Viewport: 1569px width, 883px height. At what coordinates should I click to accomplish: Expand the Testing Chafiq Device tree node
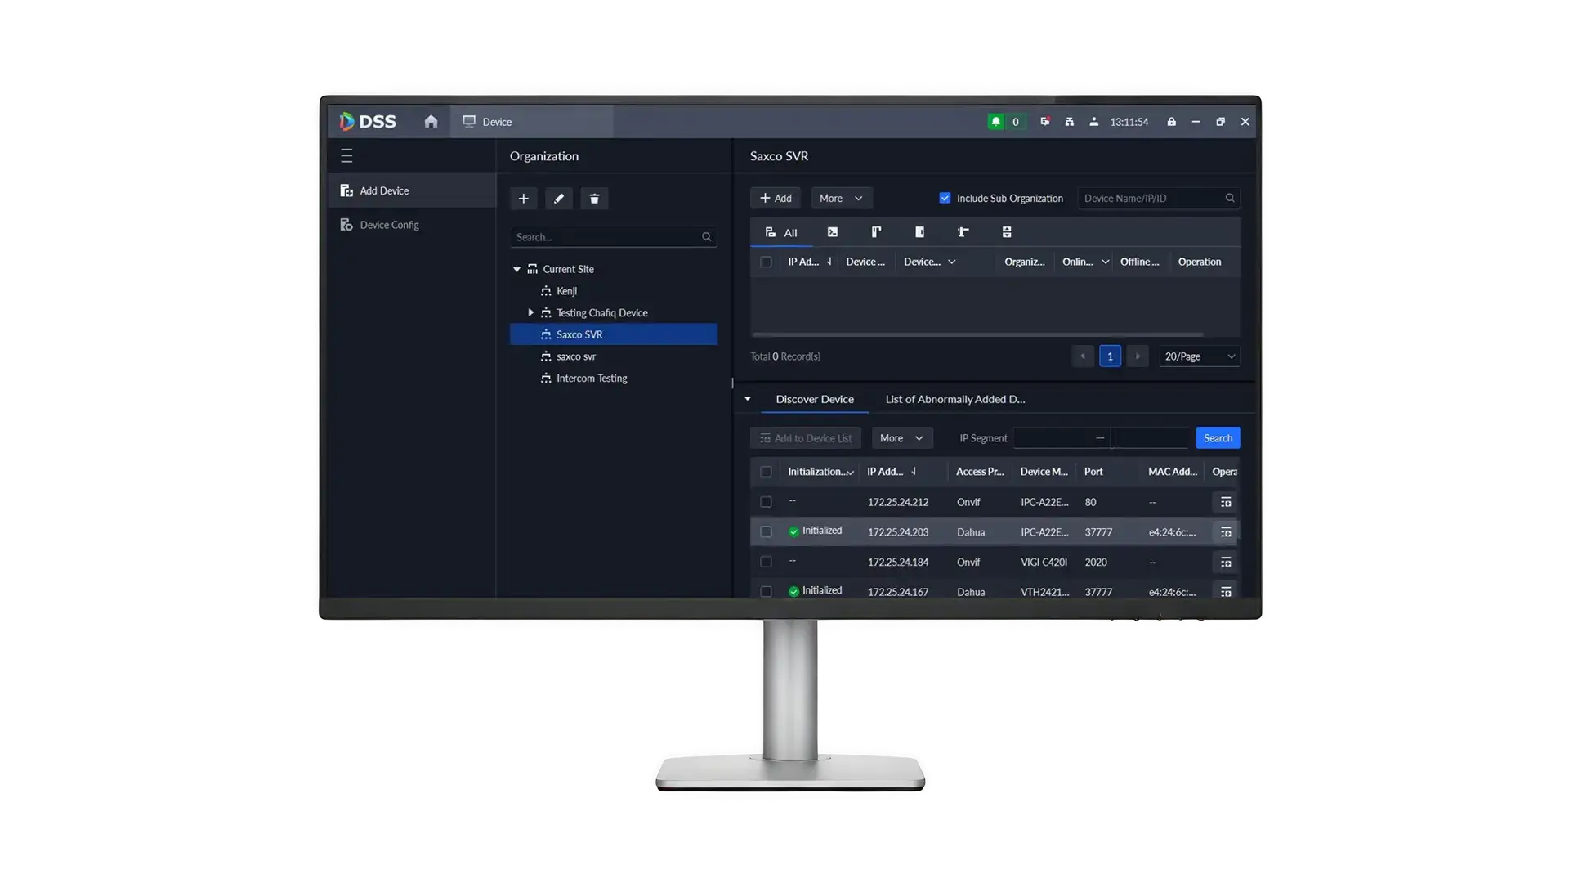[x=531, y=312]
